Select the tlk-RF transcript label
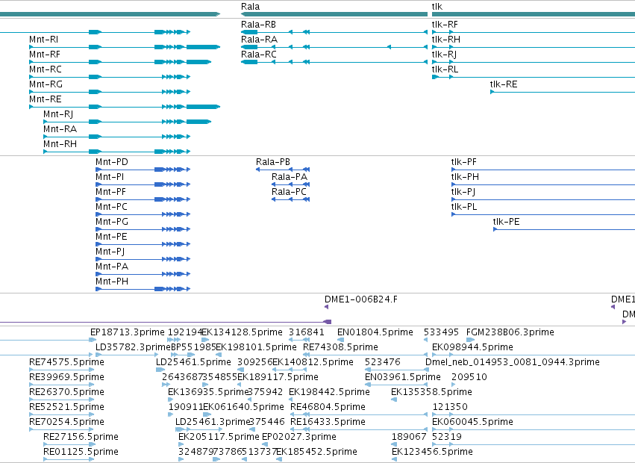This screenshot has height=463, width=635. pos(445,25)
